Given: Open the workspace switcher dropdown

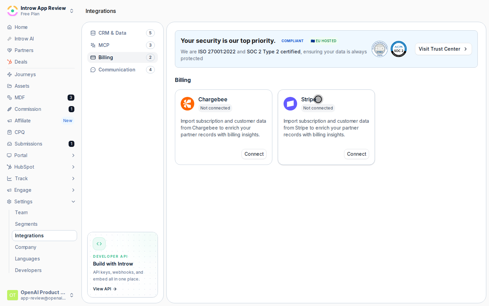Looking at the screenshot, I should (72, 11).
